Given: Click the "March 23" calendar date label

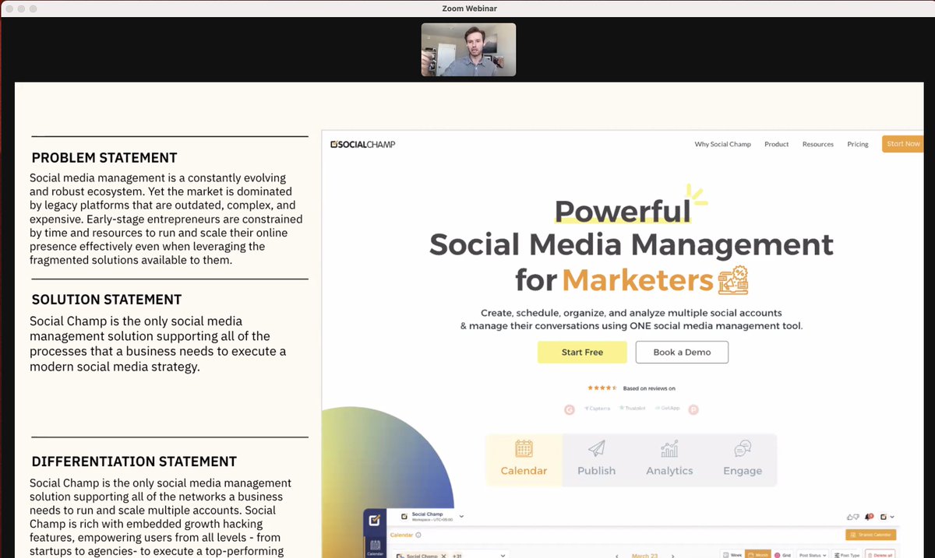Looking at the screenshot, I should pos(644,556).
